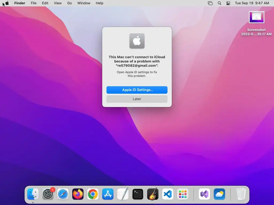This screenshot has height=205, width=274.
Task: Click the Apple logo icon in dialog
Action: (137, 41)
